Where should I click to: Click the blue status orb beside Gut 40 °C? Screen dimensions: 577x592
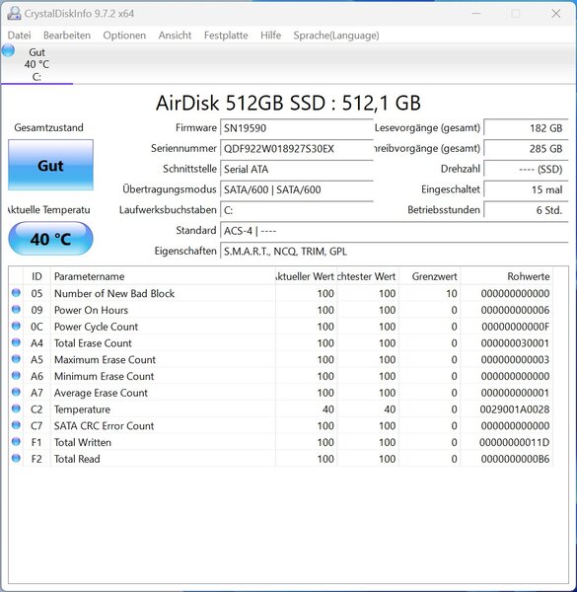8,50
